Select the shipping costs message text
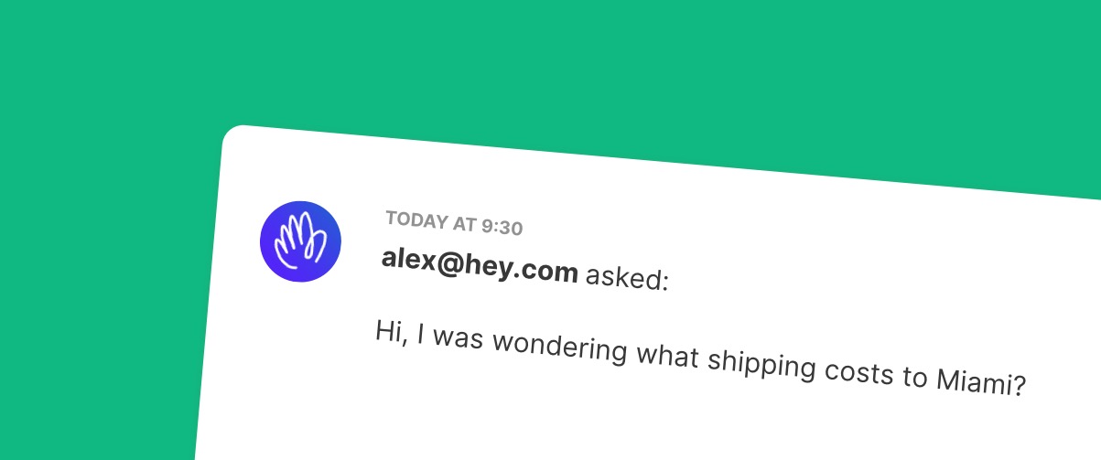Screen dimensions: 1101x460 tap(698, 358)
